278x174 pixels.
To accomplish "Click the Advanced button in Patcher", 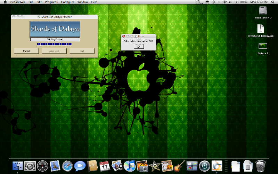I will pyautogui.click(x=54, y=51).
